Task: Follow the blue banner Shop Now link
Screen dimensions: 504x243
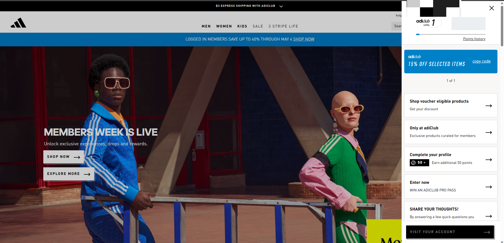Action: (304, 39)
